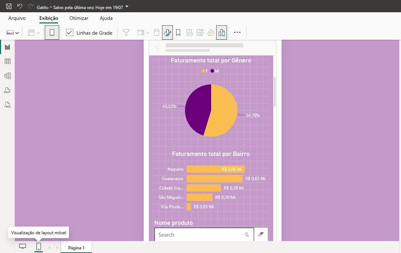Open the table view in sidebar

(x=8, y=61)
